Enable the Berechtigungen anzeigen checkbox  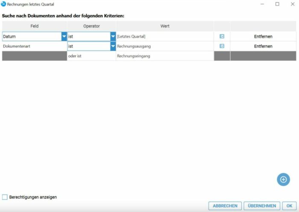tap(5, 197)
